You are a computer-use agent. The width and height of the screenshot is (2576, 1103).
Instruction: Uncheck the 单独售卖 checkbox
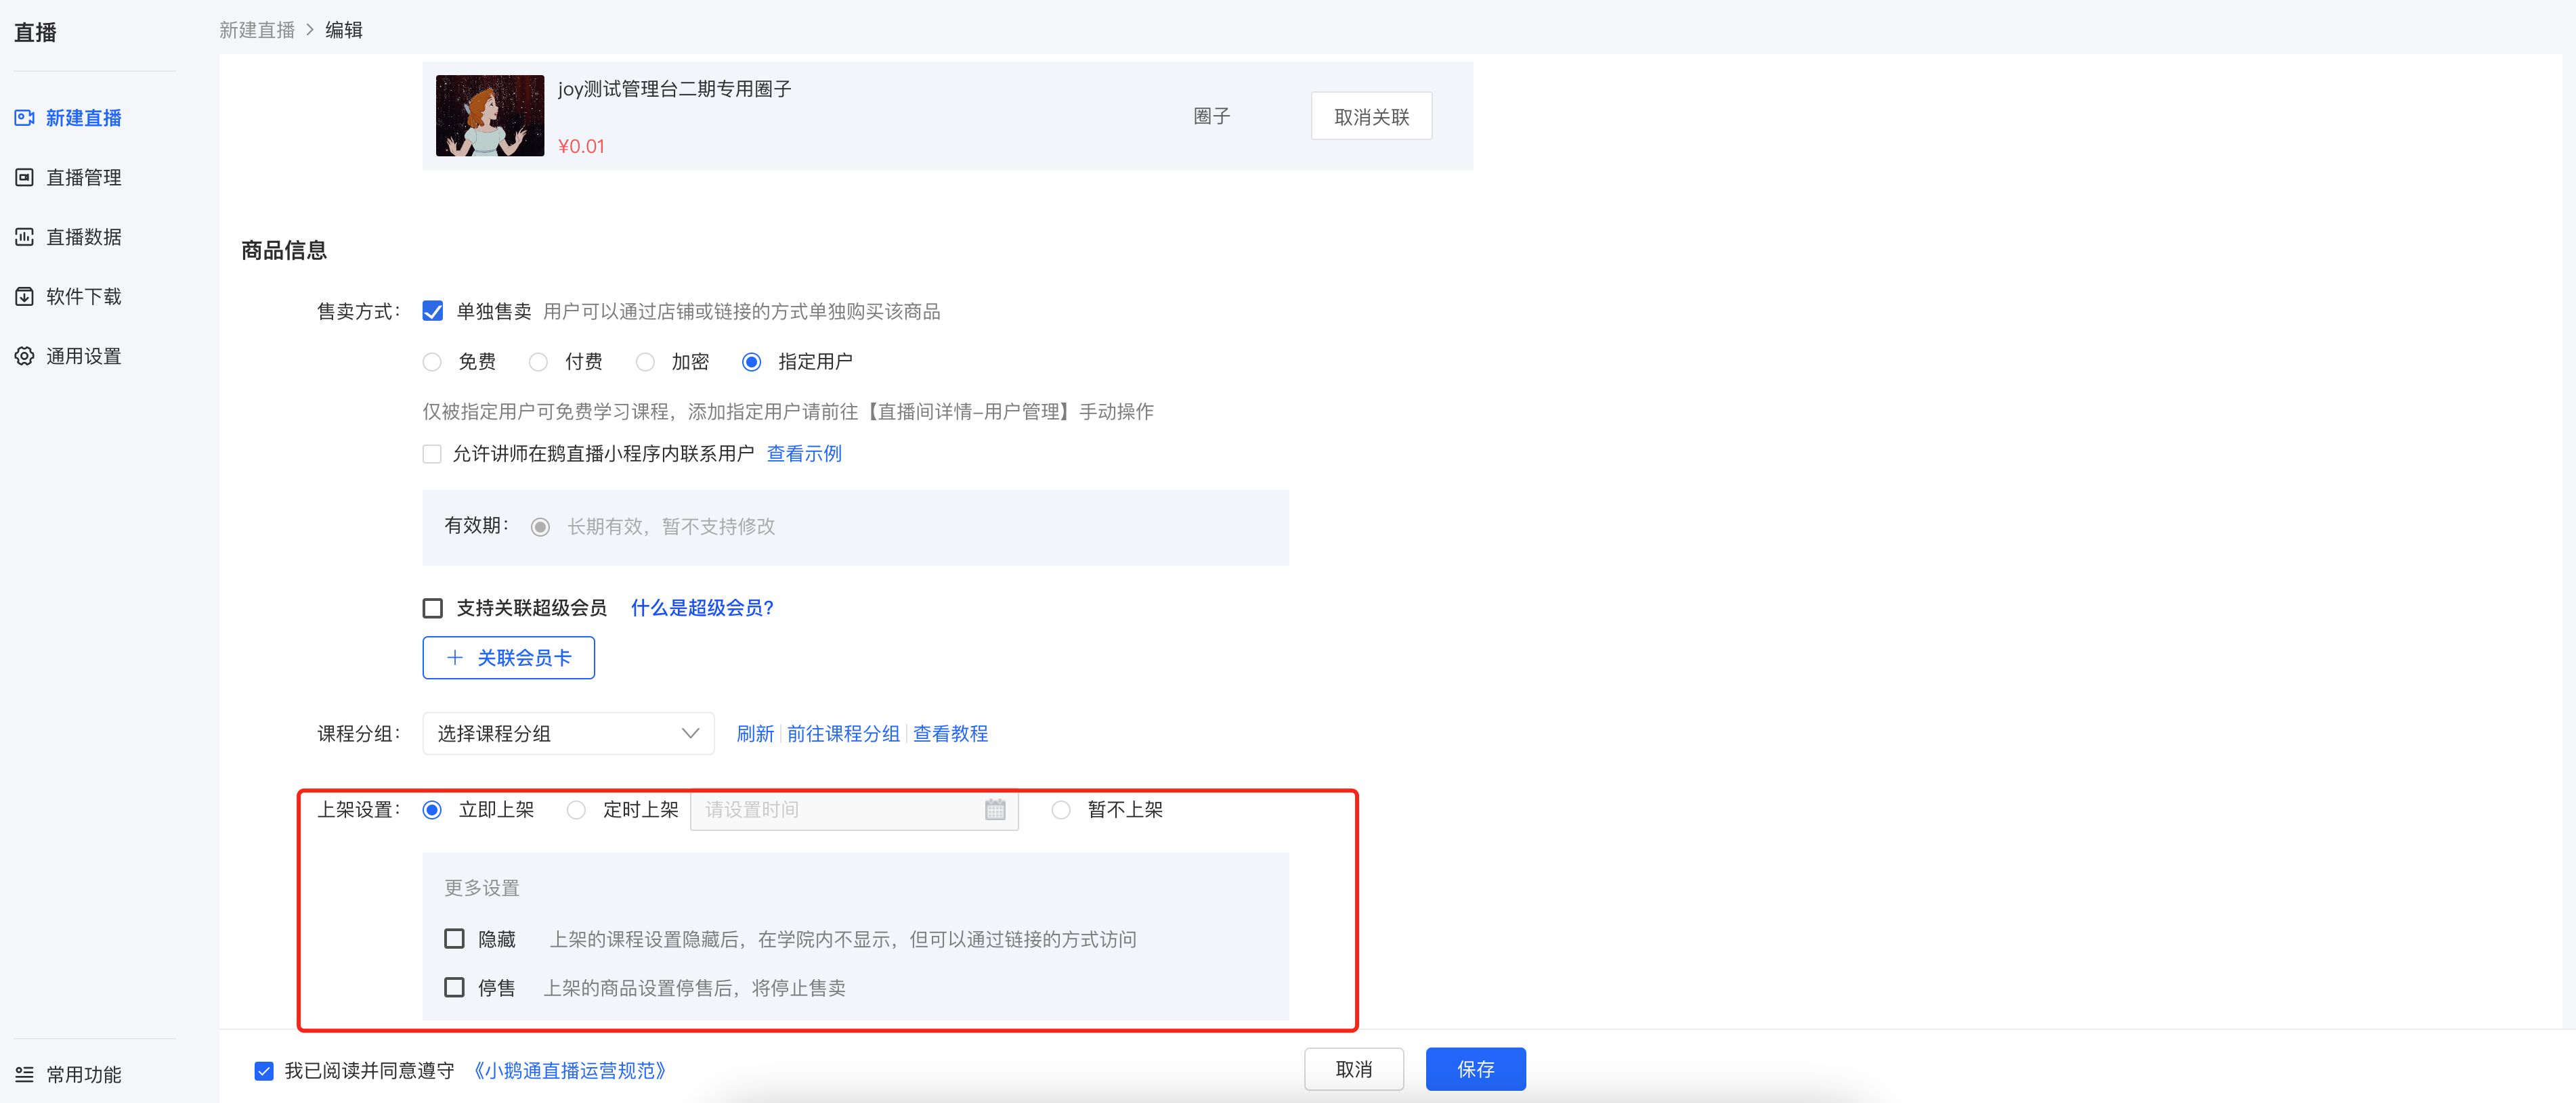(x=432, y=312)
